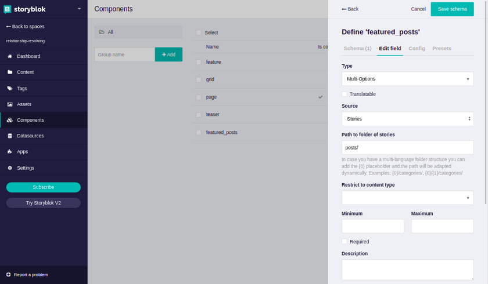Click the Apps puzzle icon
The image size is (488, 284).
[x=10, y=151]
